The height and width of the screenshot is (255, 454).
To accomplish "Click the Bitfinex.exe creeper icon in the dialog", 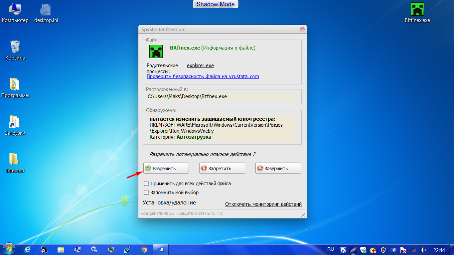I will pyautogui.click(x=156, y=52).
